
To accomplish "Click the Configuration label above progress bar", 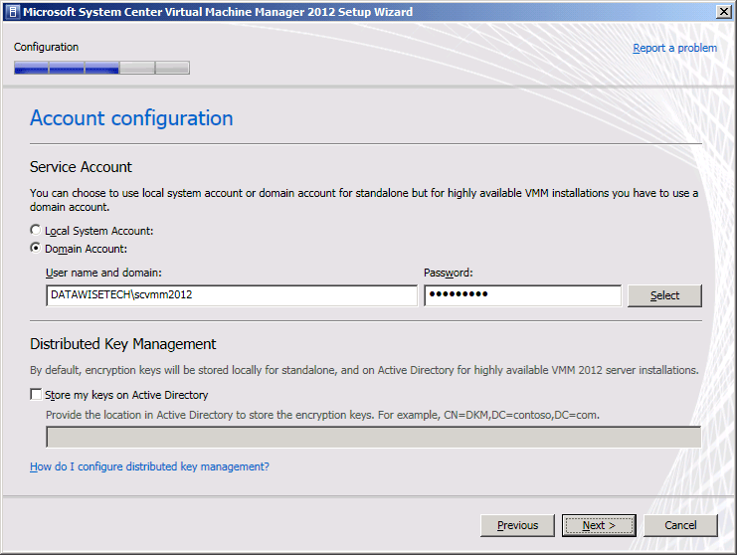I will click(46, 47).
